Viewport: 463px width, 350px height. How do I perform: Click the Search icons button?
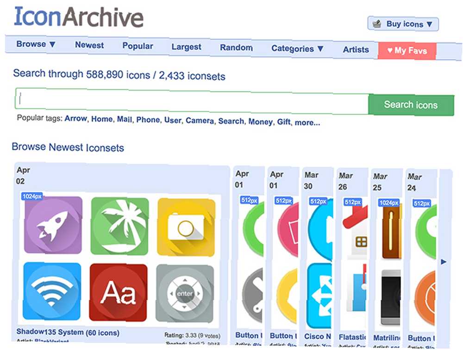click(x=411, y=105)
